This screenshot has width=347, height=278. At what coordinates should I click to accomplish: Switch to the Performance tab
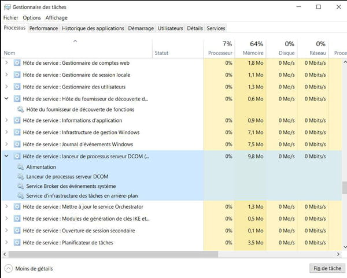[x=43, y=28]
